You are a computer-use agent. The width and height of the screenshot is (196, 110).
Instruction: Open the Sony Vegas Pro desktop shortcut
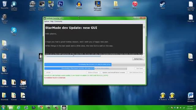point(42,6)
